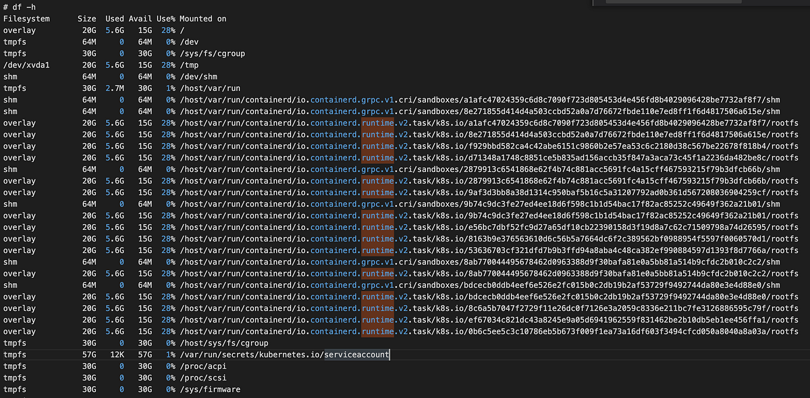This screenshot has height=398, width=810.
Task: Click the Avail column header
Action: point(140,18)
